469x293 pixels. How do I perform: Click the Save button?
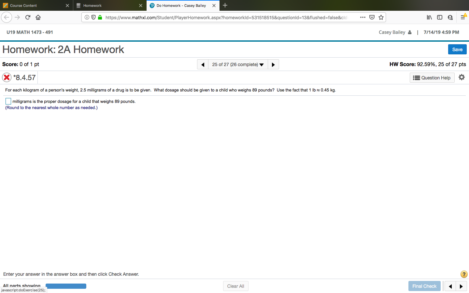[457, 49]
